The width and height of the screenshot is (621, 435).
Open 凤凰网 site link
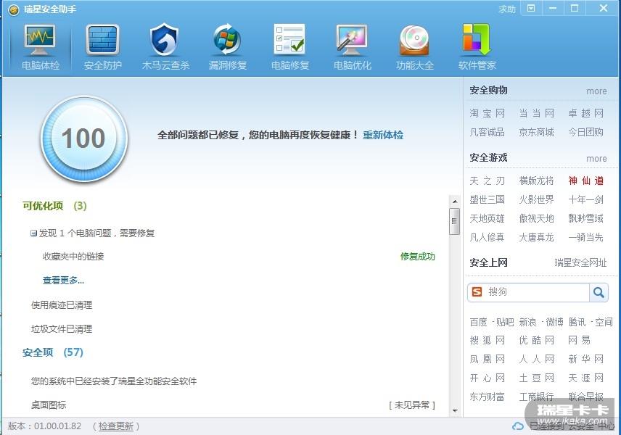[487, 360]
